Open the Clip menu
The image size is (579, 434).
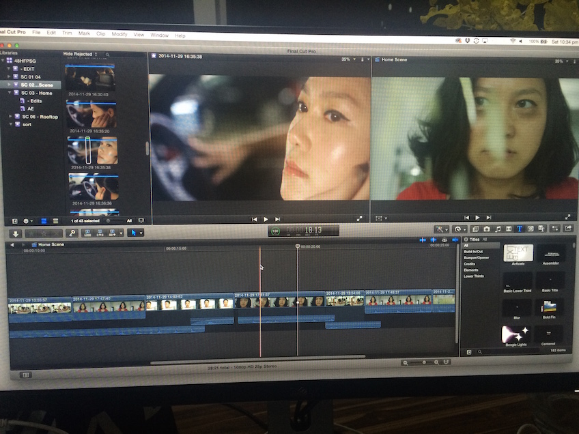[x=100, y=33]
